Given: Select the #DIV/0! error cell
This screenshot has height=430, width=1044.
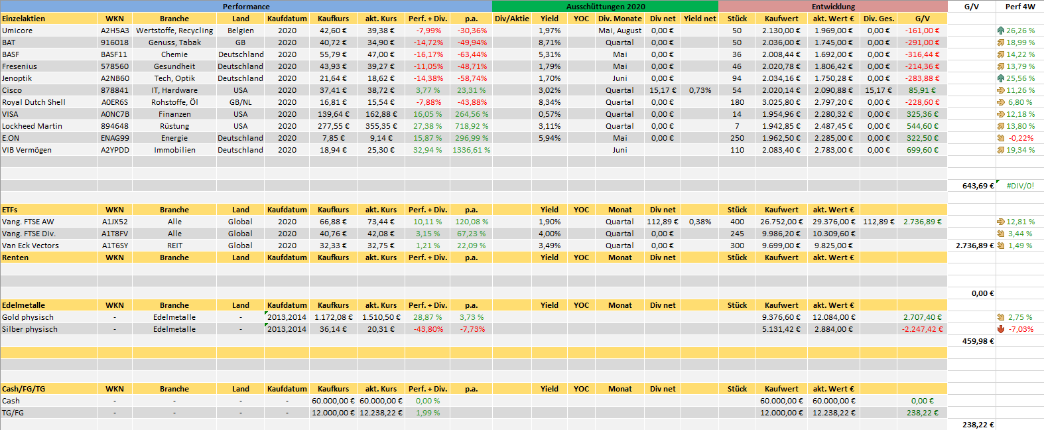Looking at the screenshot, I should click(1019, 186).
